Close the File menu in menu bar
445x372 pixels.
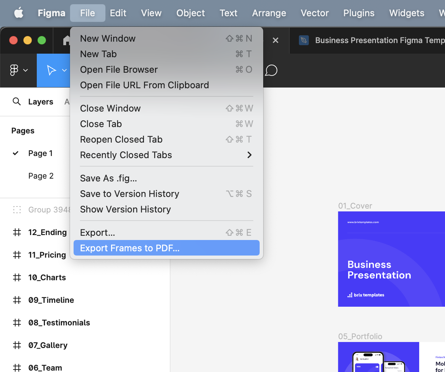87,13
